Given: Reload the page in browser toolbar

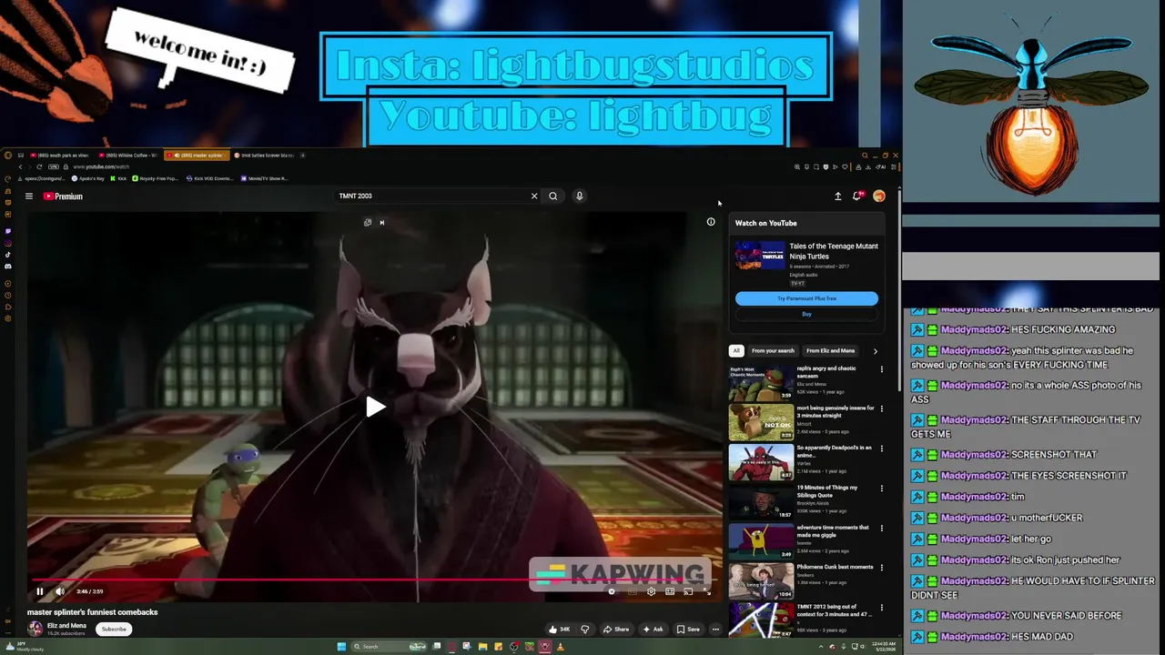Looking at the screenshot, I should (39, 166).
